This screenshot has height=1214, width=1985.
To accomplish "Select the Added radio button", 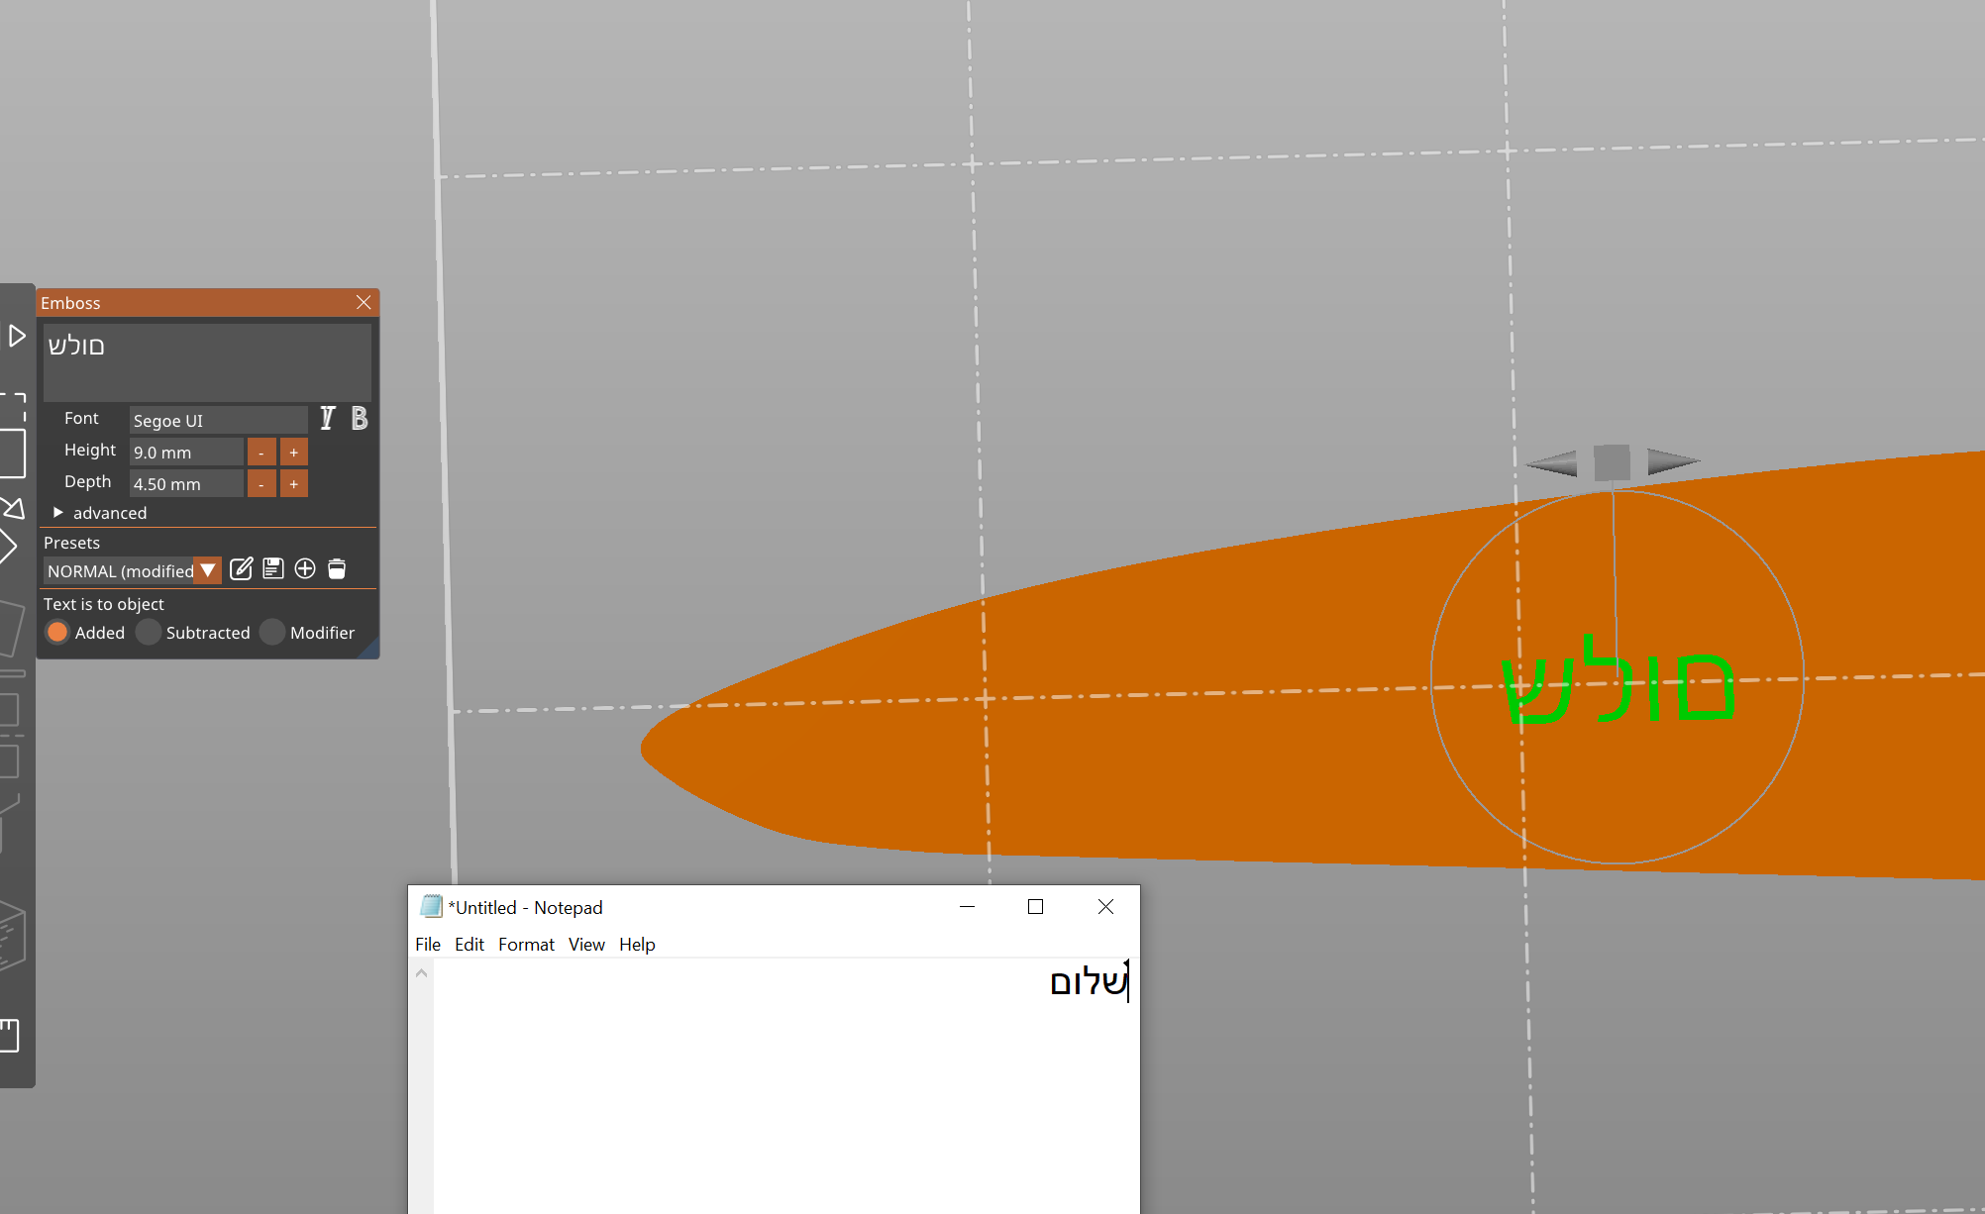I will click(x=57, y=632).
